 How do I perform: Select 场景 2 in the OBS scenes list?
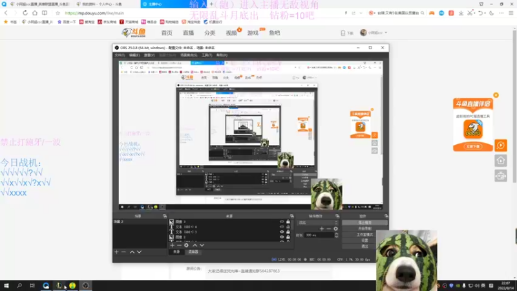140,222
